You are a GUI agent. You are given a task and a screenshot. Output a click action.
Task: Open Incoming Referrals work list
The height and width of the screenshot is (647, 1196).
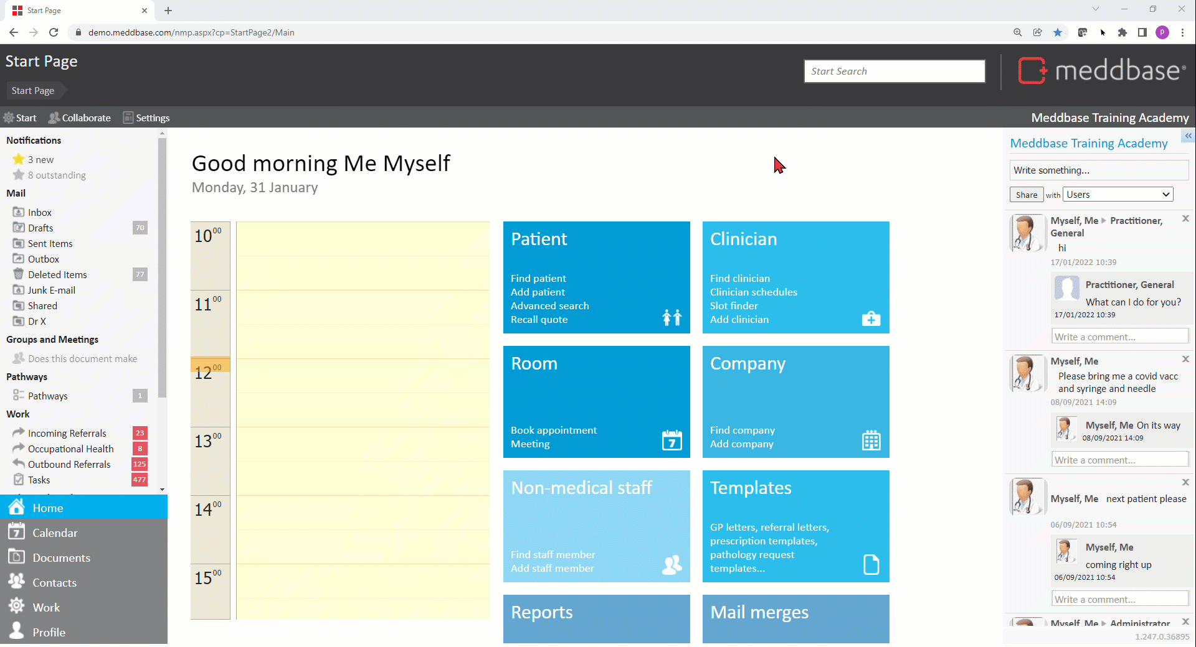click(67, 433)
